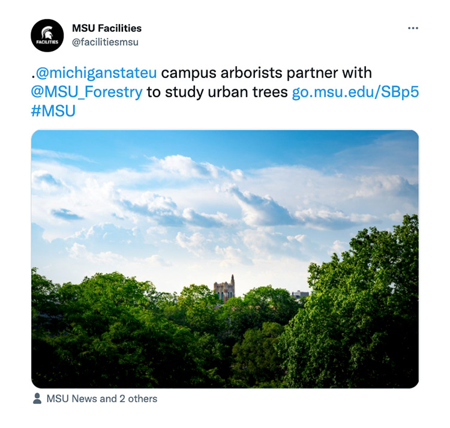The width and height of the screenshot is (450, 428).
Task: Open the @michiganstateu mention
Action: coord(96,73)
